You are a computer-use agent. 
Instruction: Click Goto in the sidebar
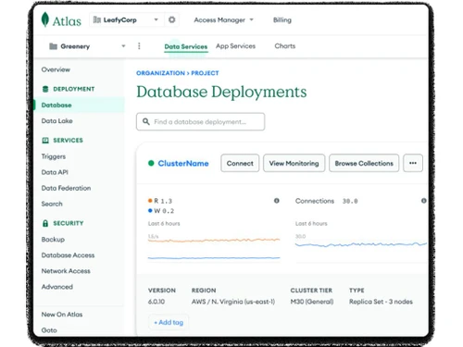click(49, 330)
